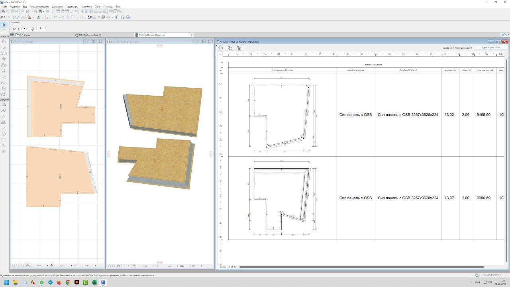This screenshot has width=510, height=287.
Task: Expand the arrow selection method dropdown in the info box
Action: point(45,28)
